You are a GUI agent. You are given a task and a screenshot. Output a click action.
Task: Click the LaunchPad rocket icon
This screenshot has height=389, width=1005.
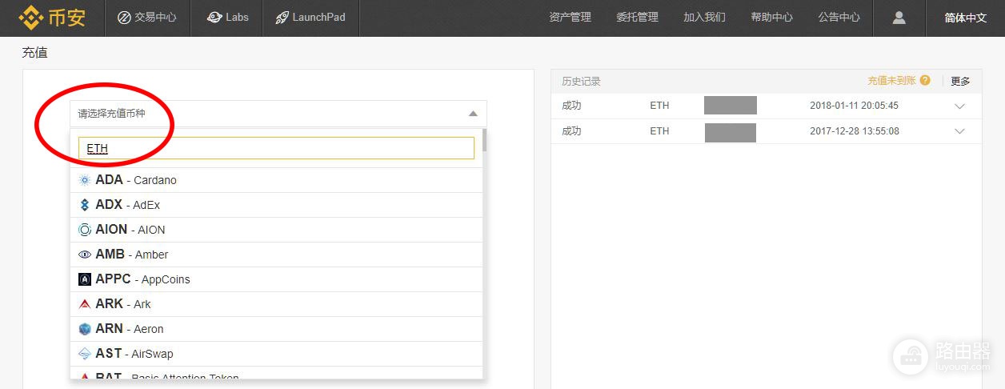282,18
